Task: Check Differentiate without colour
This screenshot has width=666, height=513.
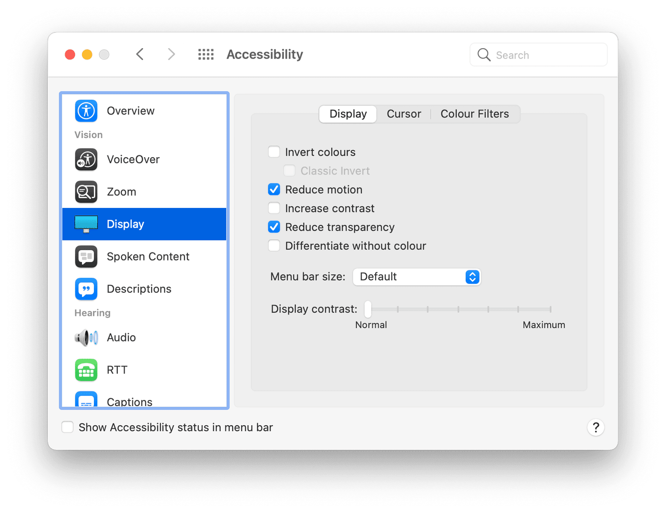Action: tap(274, 245)
